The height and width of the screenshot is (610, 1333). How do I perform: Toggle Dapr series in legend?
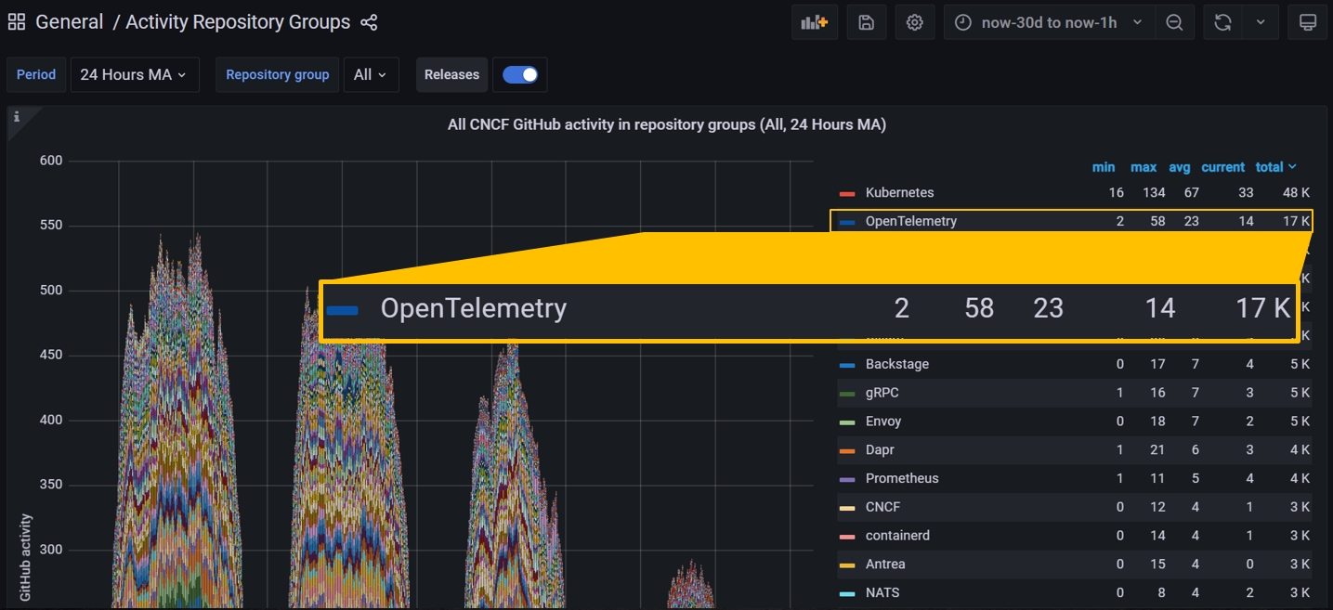click(880, 449)
